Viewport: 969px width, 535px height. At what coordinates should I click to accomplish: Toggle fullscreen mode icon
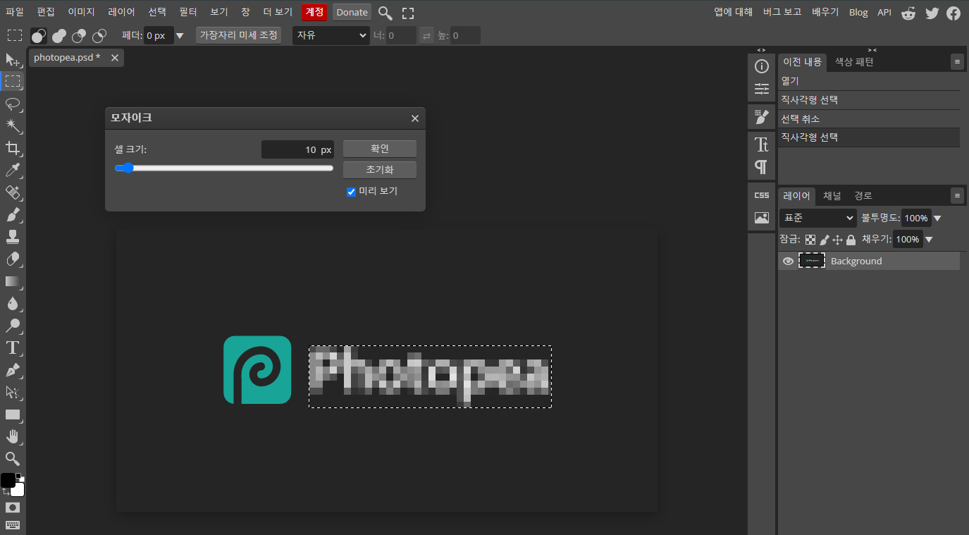[x=408, y=13]
